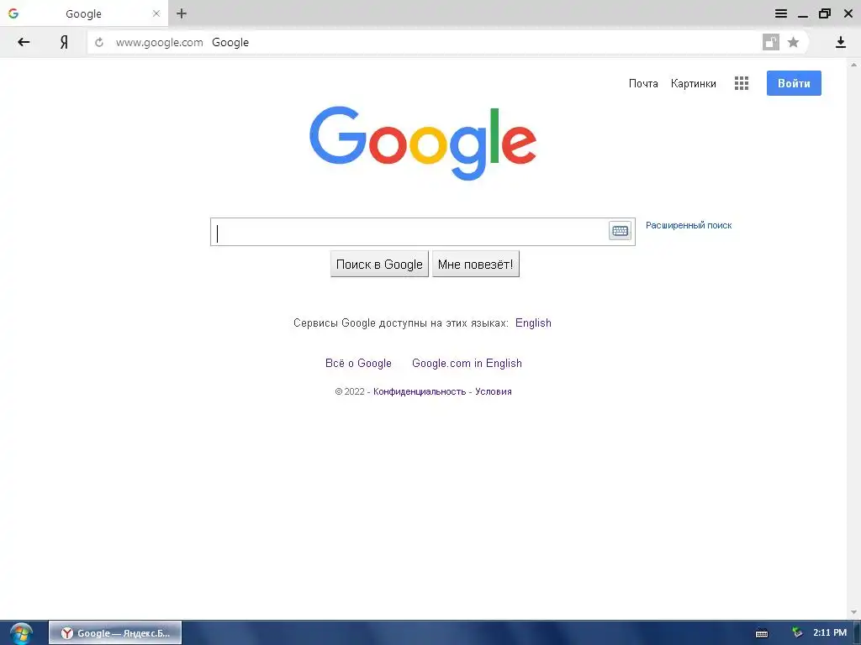861x645 pixels.
Task: Open the Условия link
Action: click(493, 391)
